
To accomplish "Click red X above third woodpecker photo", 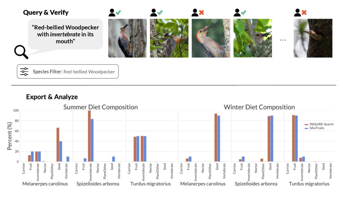I will pyautogui.click(x=202, y=13).
